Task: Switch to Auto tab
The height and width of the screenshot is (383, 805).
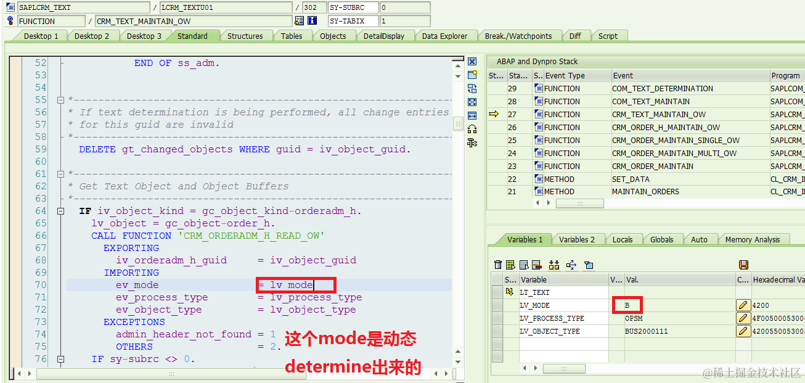Action: (x=699, y=239)
